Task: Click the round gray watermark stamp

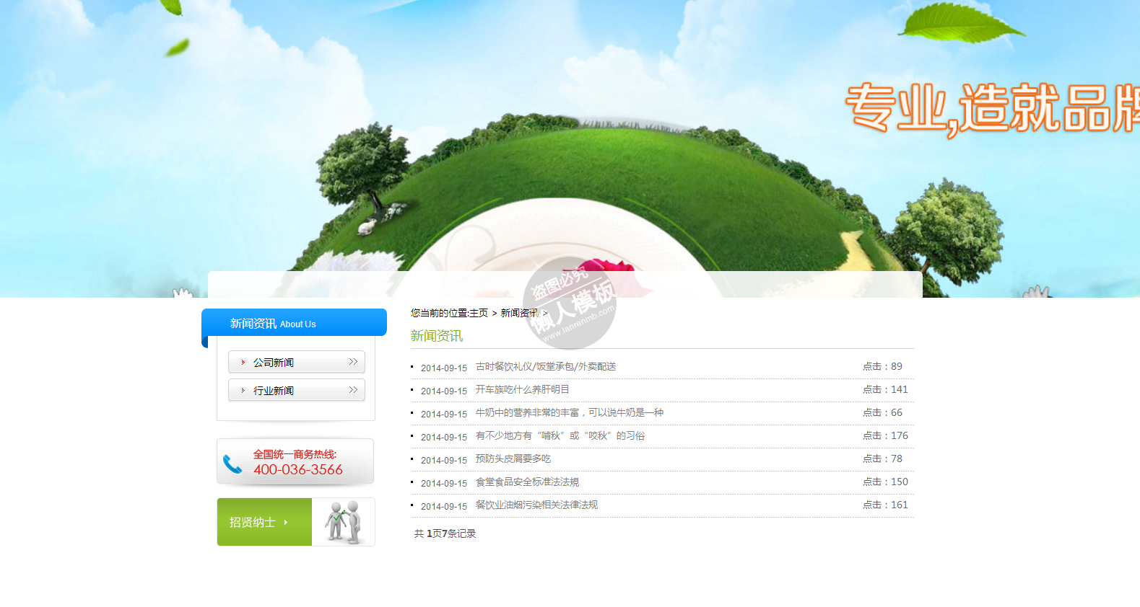Action: (x=570, y=303)
